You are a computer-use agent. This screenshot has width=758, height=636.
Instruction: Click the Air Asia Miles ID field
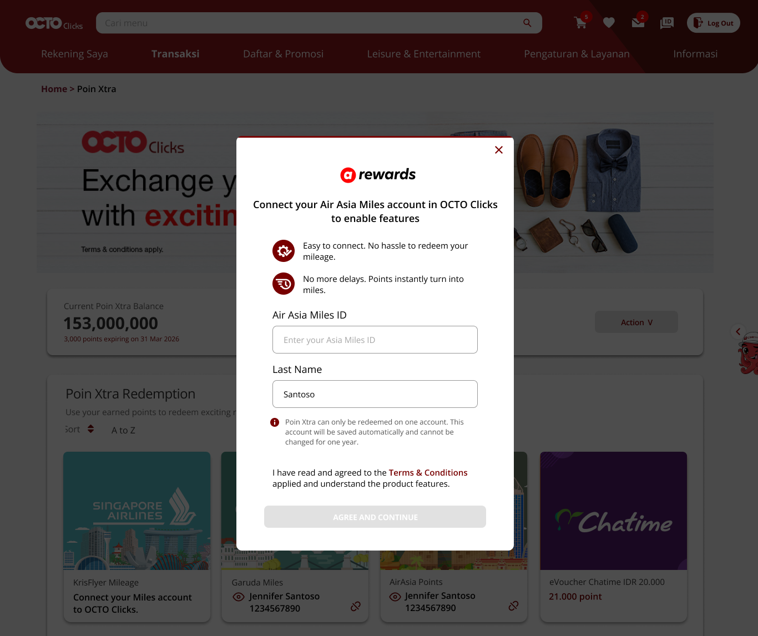375,340
